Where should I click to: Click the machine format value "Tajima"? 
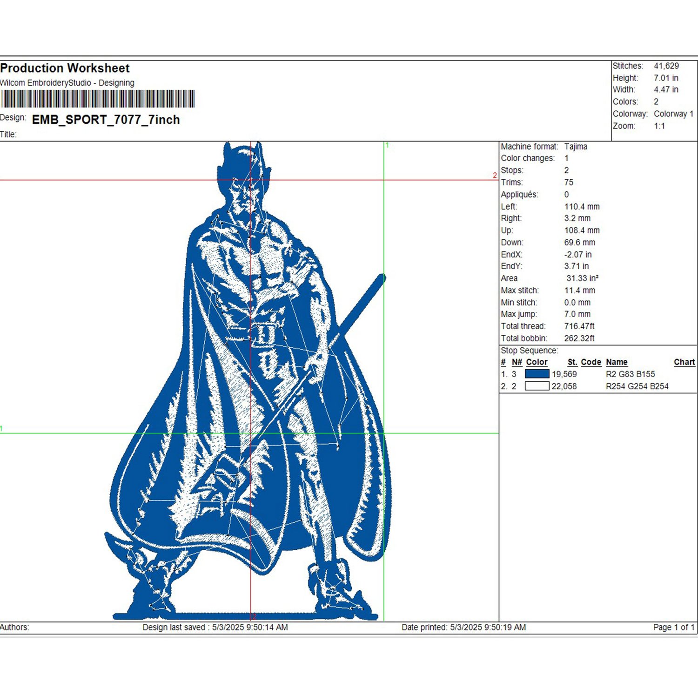[x=576, y=147]
